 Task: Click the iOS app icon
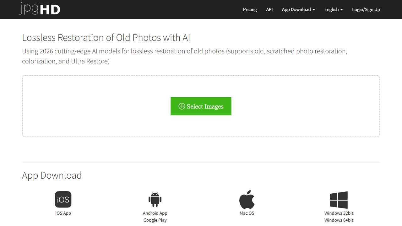click(x=63, y=199)
